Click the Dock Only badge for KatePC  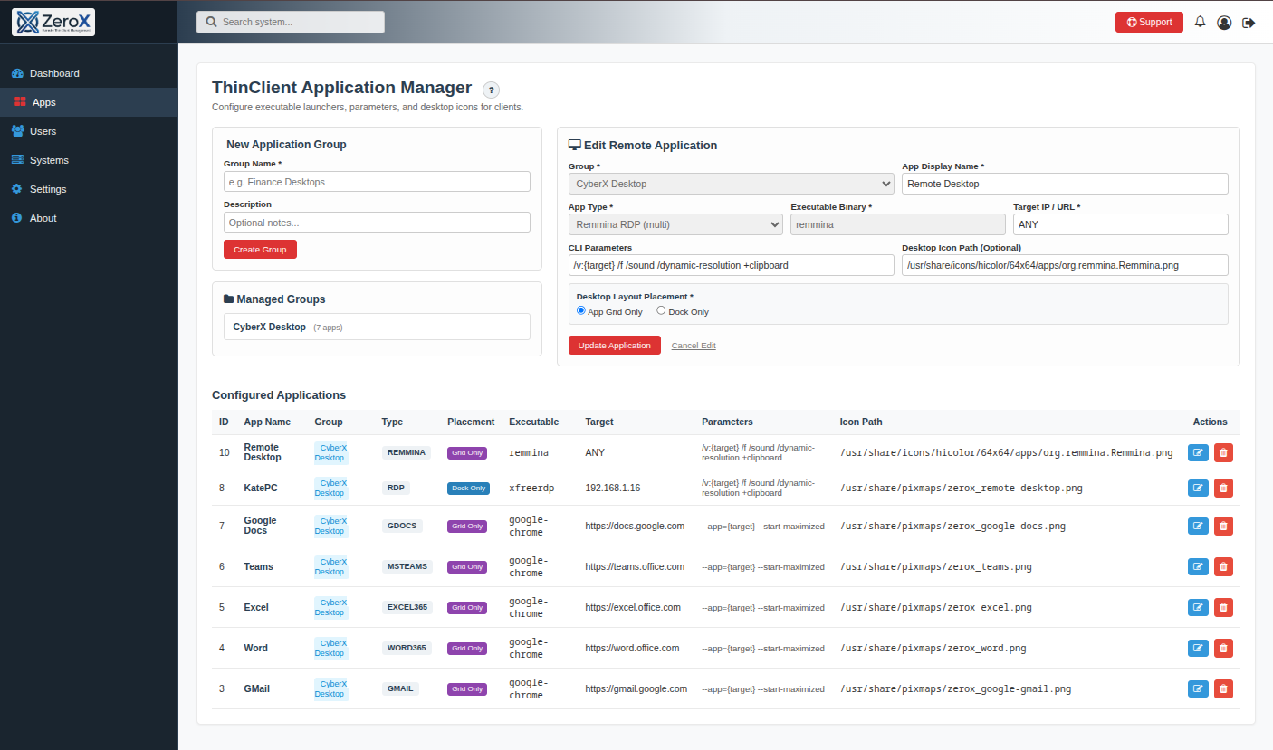468,489
